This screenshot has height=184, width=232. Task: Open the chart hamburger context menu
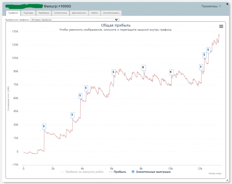pyautogui.click(x=221, y=26)
